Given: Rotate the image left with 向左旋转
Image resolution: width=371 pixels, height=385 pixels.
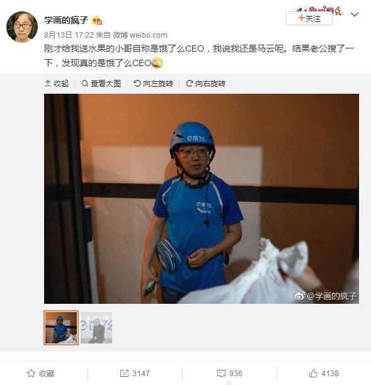Looking at the screenshot, I should 154,84.
